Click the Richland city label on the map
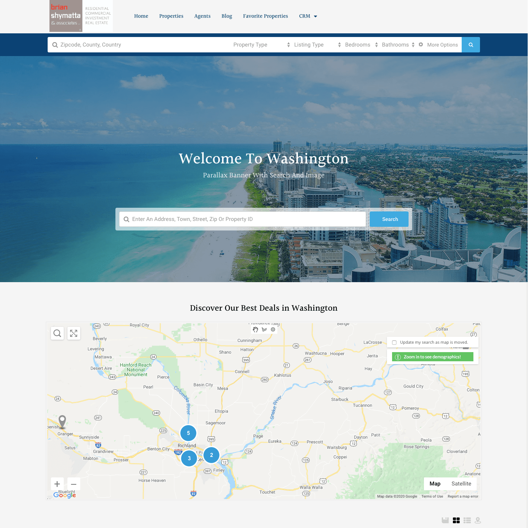 (187, 446)
